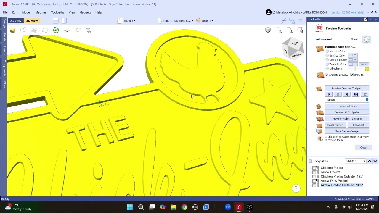Toggle the master Toolpaths list checkbox

point(310,161)
